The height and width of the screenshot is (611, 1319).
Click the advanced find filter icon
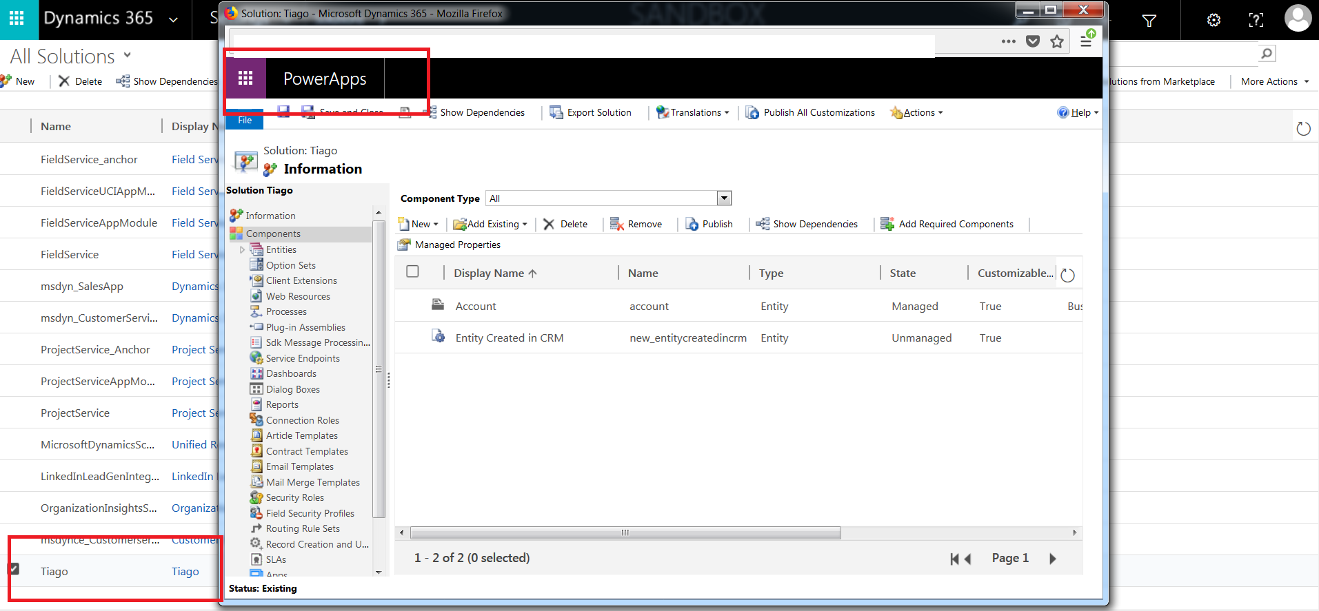(1149, 21)
